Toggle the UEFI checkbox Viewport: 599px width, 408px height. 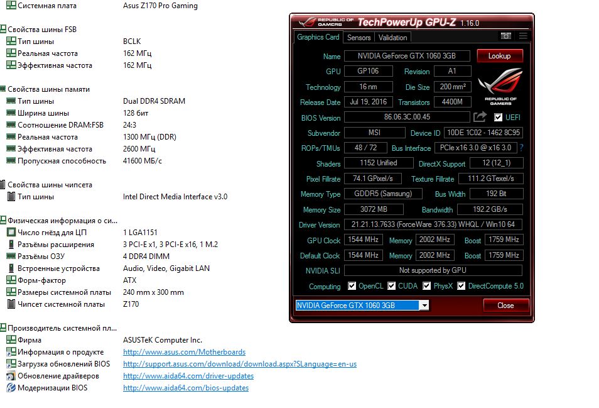[498, 117]
